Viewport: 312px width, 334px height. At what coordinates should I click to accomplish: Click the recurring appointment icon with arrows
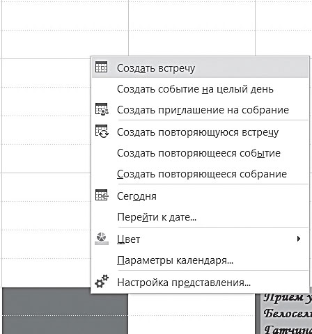coord(102,132)
